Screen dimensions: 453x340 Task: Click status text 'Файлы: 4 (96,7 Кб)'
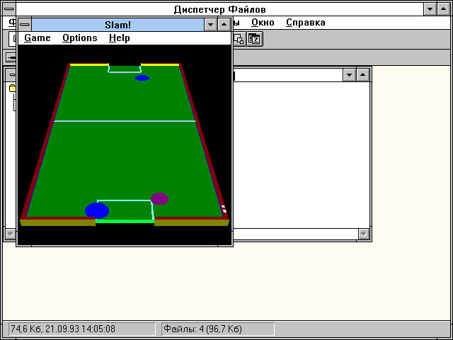pyautogui.click(x=203, y=329)
